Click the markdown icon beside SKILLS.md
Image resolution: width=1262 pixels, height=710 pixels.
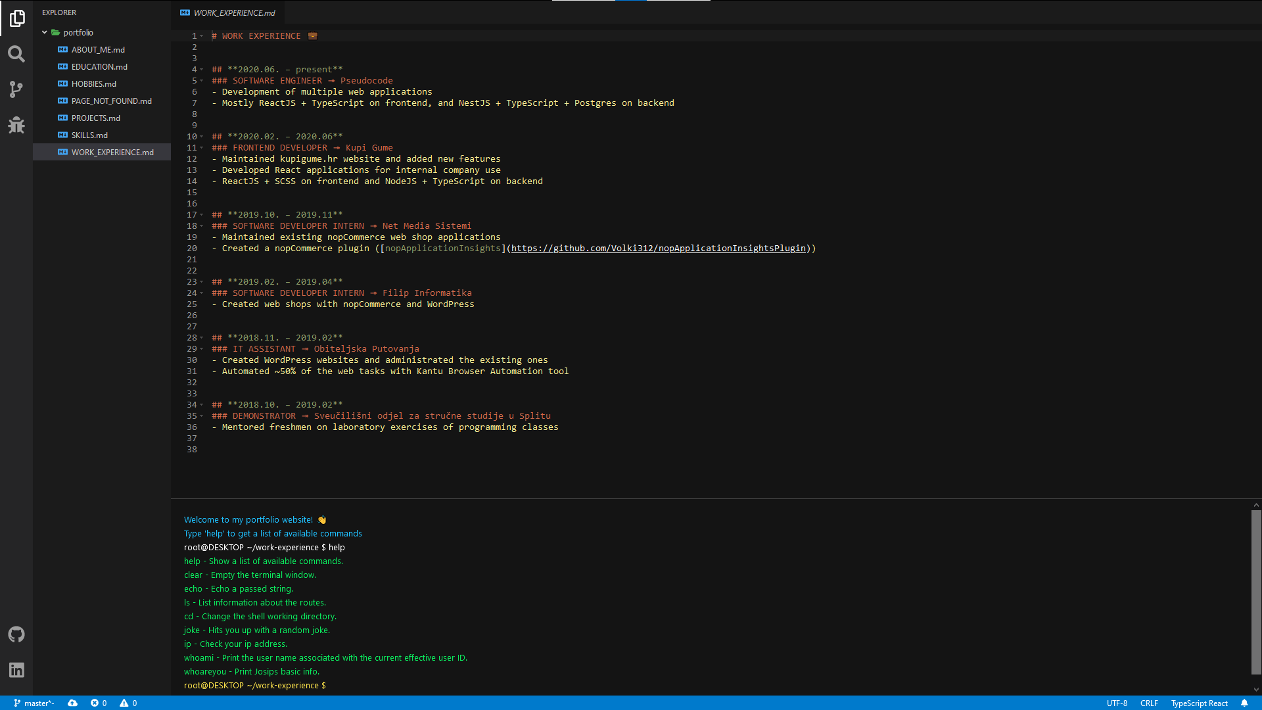point(62,135)
